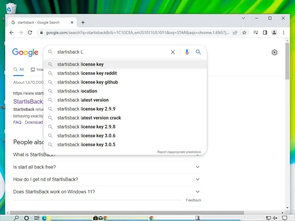Share this page from the address bar

click(235, 33)
